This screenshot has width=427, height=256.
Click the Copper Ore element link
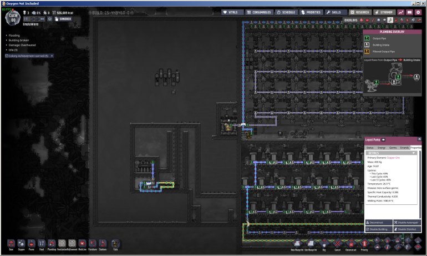(x=393, y=158)
